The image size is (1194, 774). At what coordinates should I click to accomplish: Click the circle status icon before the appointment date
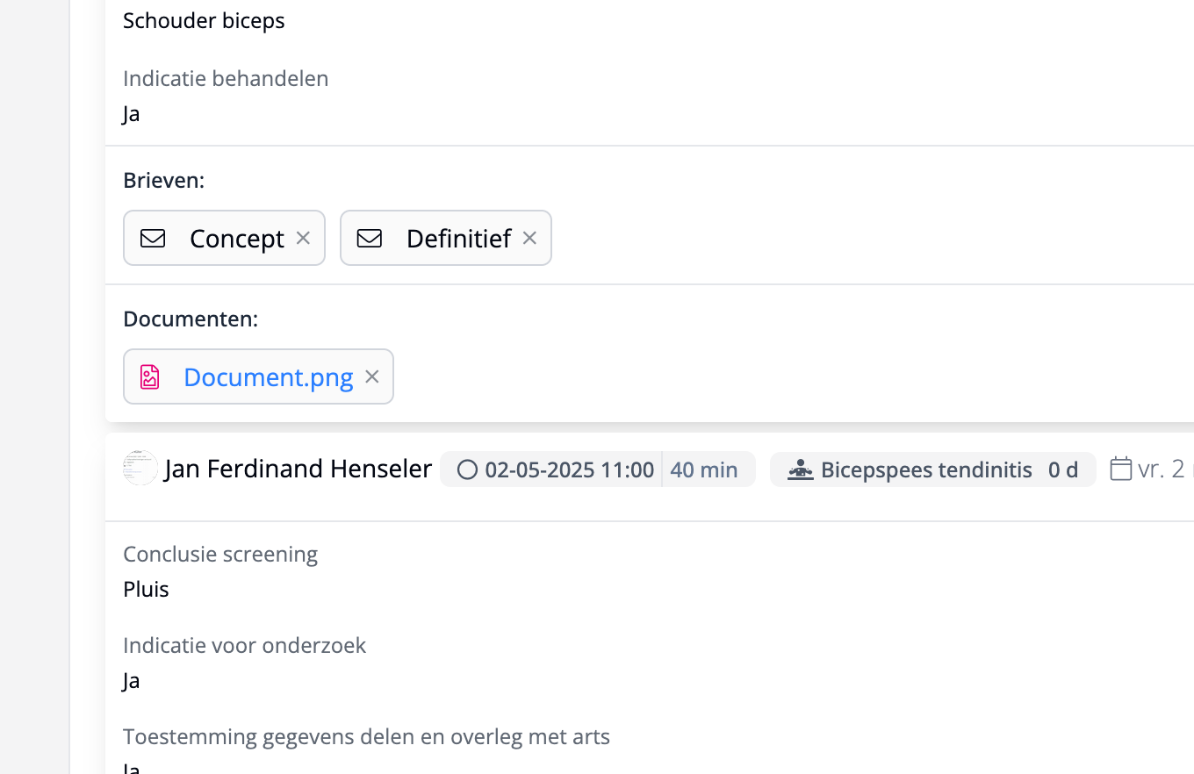(x=466, y=469)
